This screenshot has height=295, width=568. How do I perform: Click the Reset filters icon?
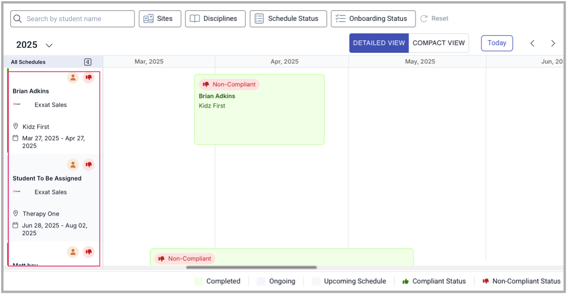tap(424, 19)
